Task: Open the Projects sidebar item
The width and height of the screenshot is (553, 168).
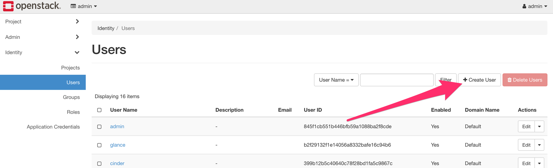Action: coord(71,68)
